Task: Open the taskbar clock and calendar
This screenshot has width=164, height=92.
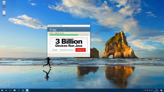Action: (x=156, y=90)
